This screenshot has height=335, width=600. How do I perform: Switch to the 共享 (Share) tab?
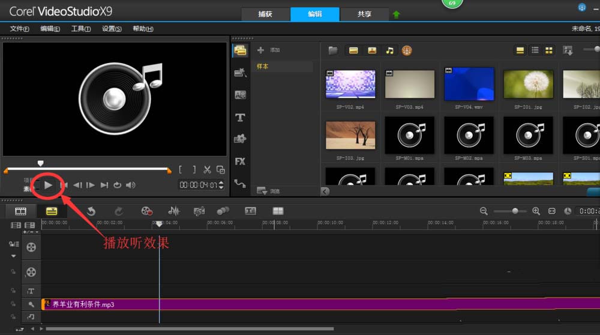pyautogui.click(x=364, y=14)
